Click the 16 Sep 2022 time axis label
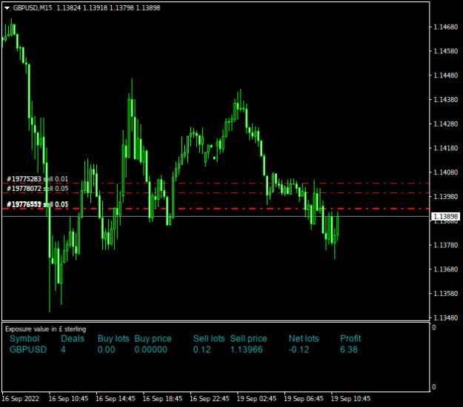Viewport: 463px width, 407px height. [21, 399]
